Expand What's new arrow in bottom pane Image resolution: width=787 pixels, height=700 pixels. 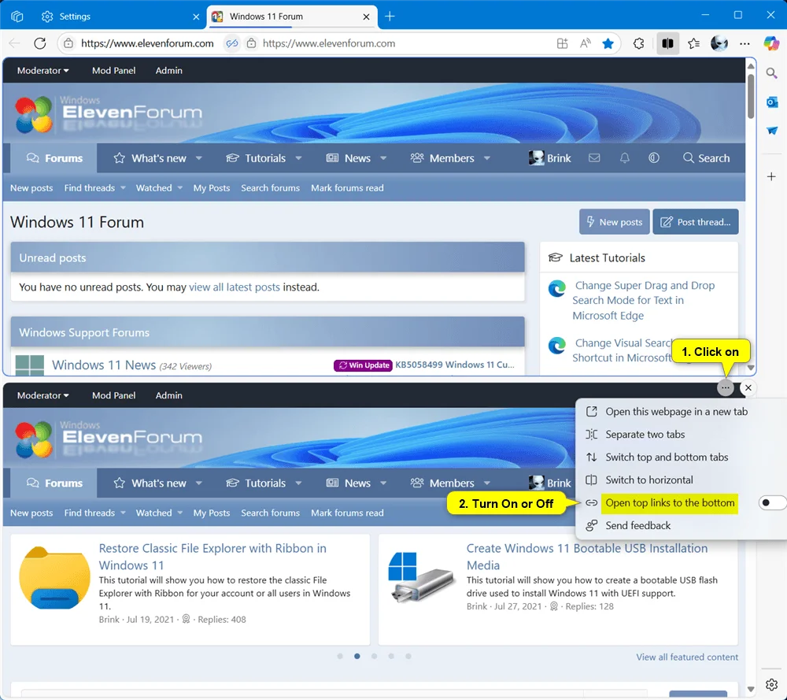199,483
